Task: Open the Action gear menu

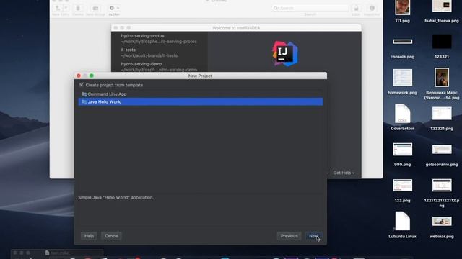Action: pos(114,8)
